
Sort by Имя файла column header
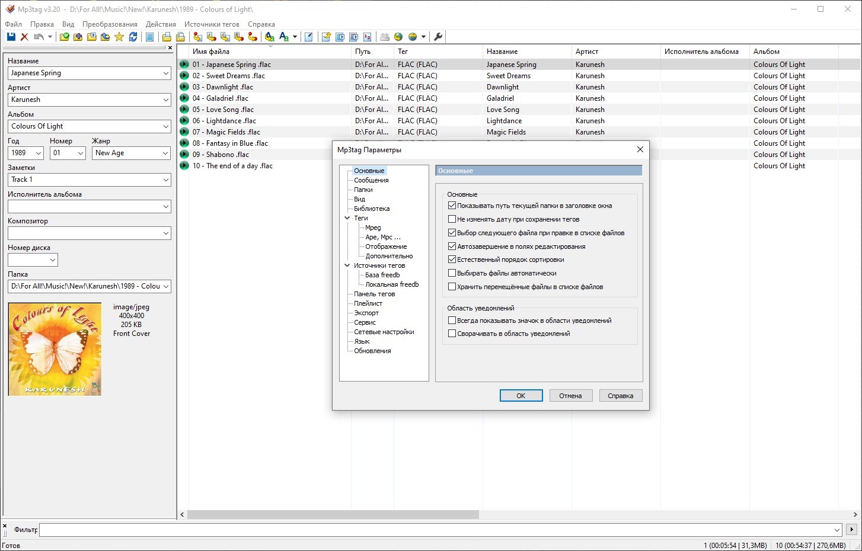(270, 52)
